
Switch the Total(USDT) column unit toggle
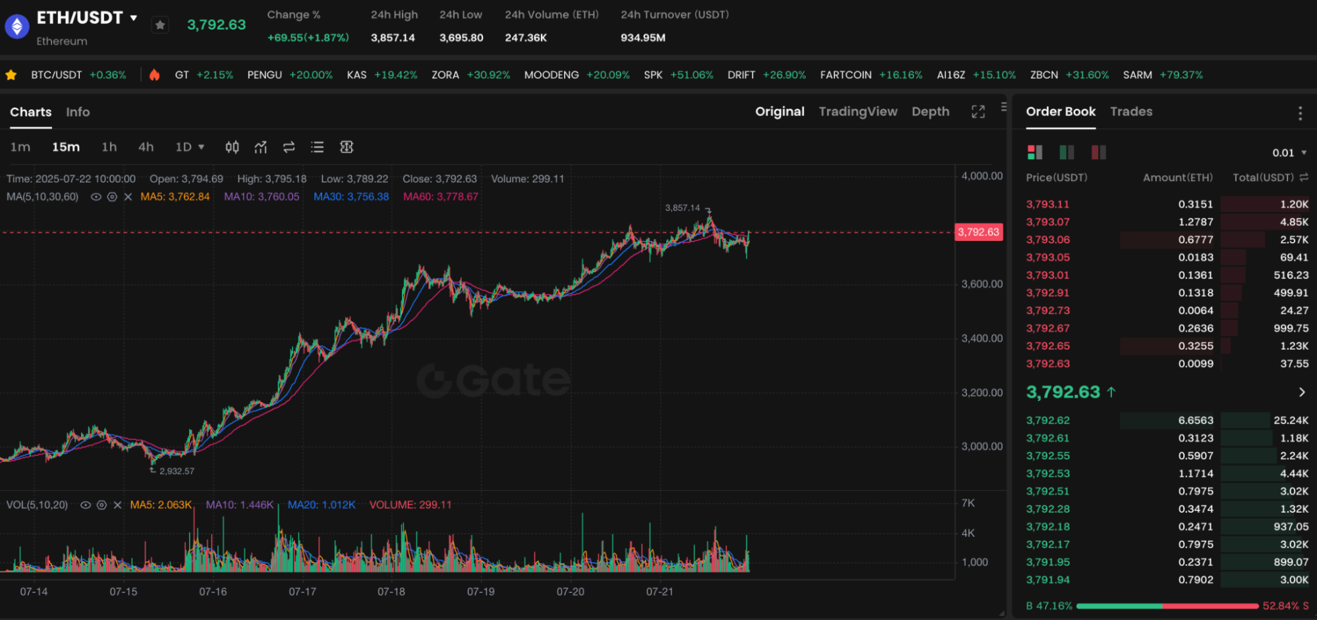[x=1304, y=178]
